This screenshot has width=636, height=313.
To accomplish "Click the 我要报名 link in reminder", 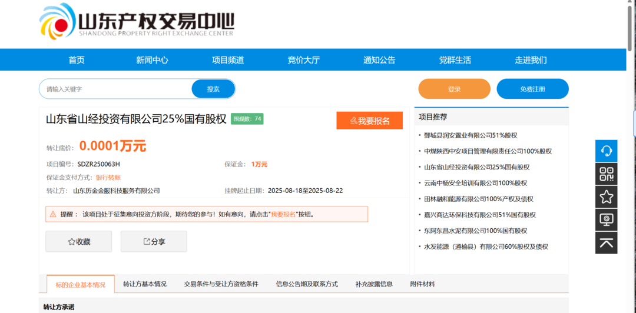I will pyautogui.click(x=283, y=215).
